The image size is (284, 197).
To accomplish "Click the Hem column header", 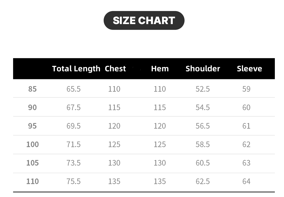I will pos(160,69).
